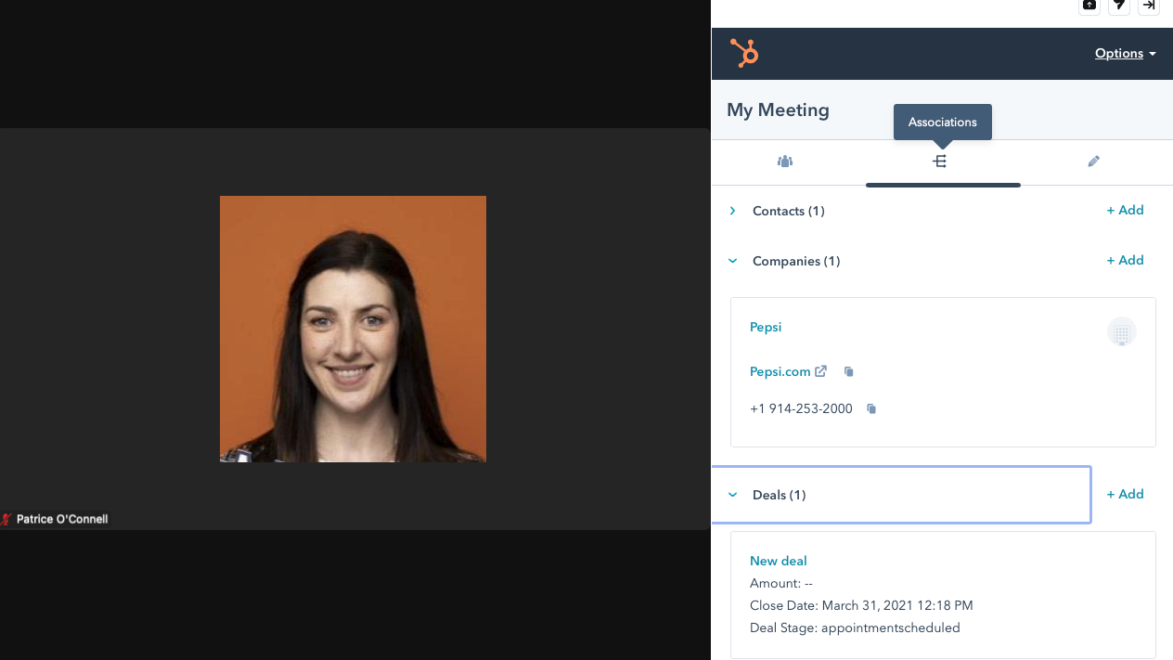Open Pepsi.com via external link icon
Image resolution: width=1173 pixels, height=660 pixels.
[x=820, y=370]
